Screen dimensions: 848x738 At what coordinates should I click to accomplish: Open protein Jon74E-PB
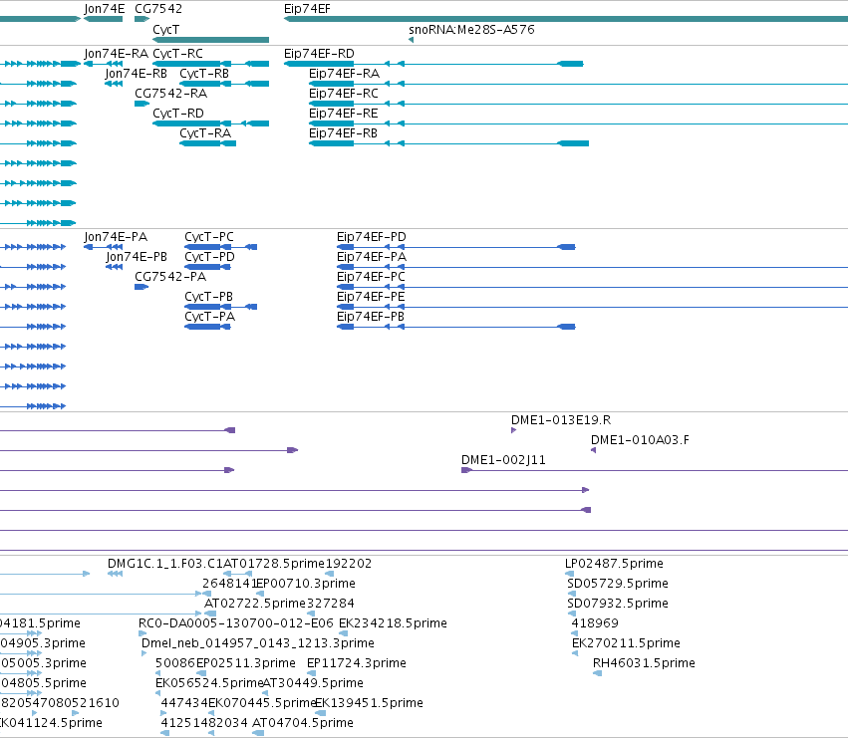[x=137, y=257]
